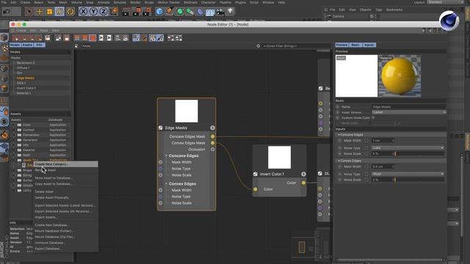Click the Name field showing Edge Masks

point(409,107)
